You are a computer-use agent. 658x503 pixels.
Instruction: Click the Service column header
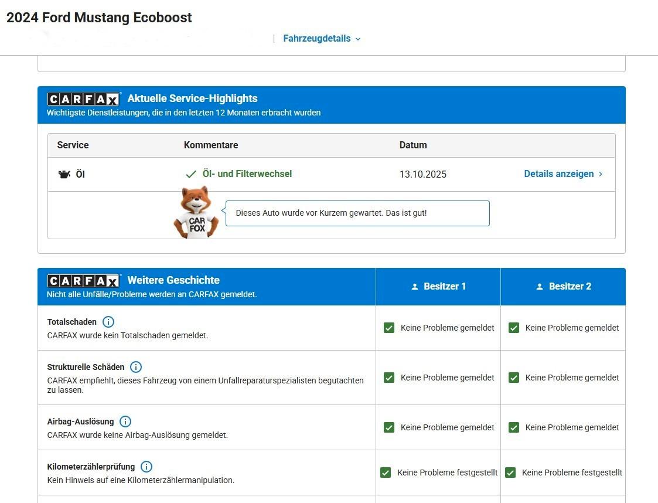point(73,145)
